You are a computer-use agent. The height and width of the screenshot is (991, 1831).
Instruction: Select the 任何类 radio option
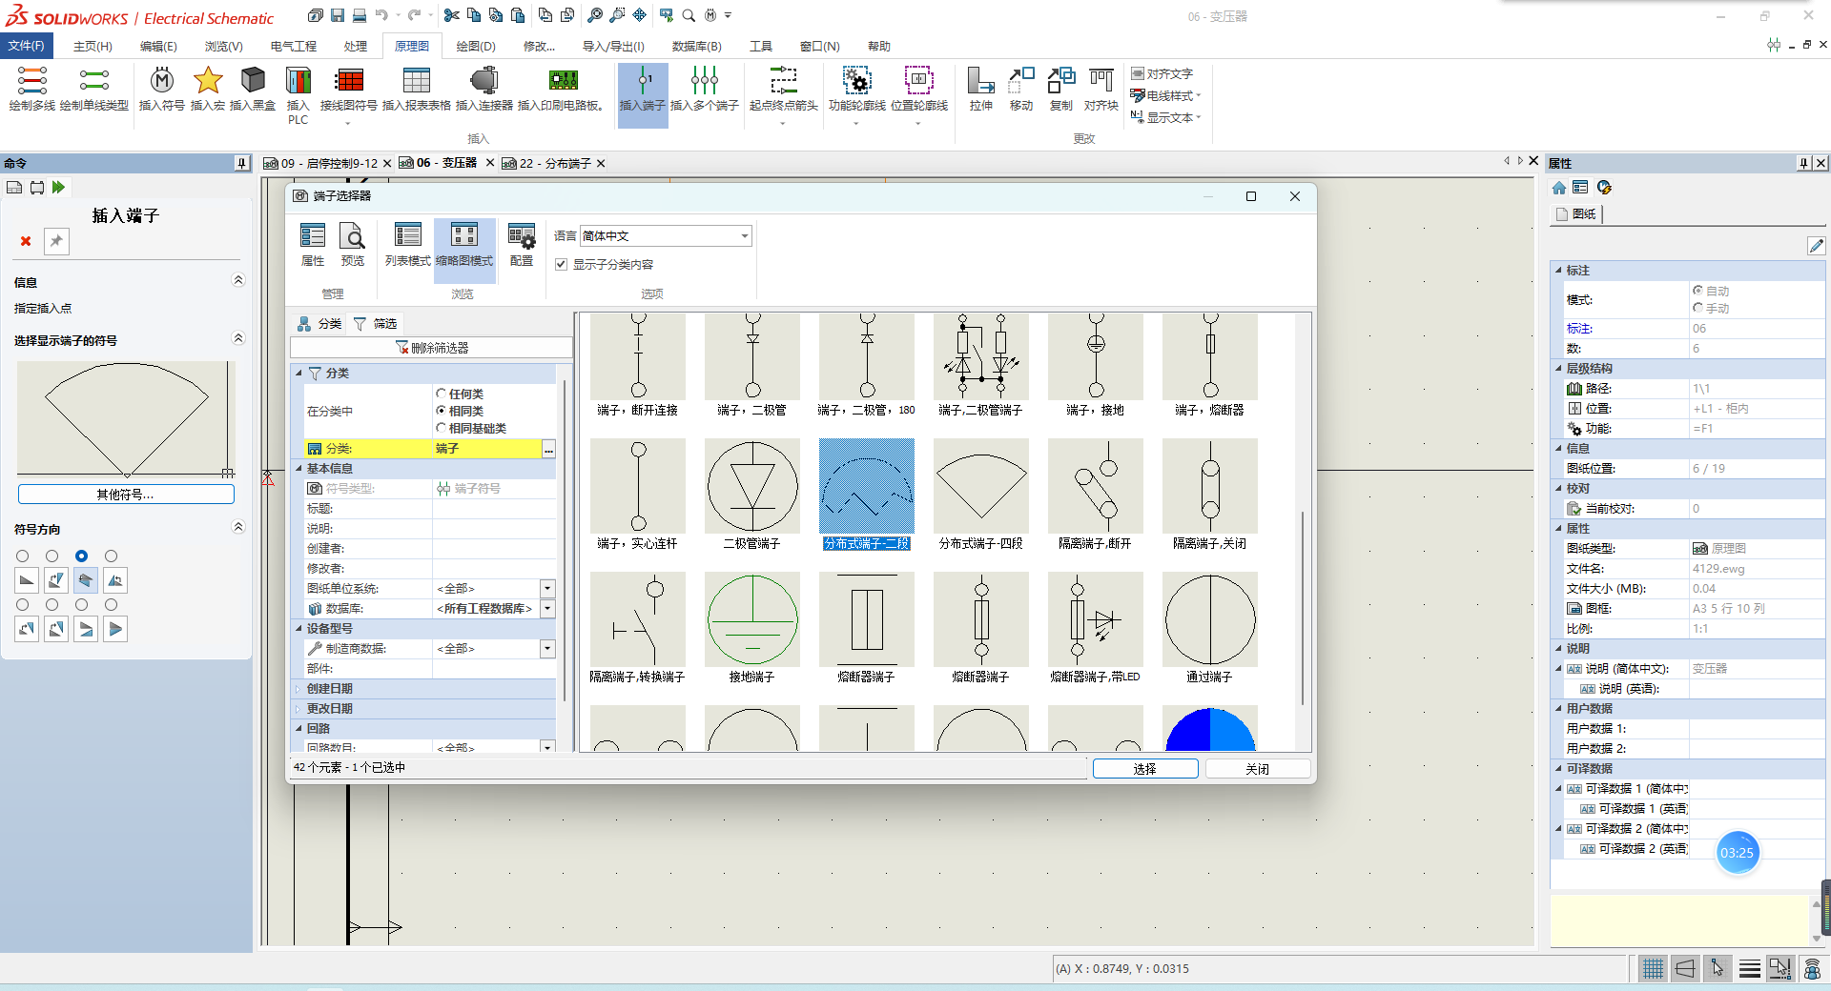click(x=442, y=394)
